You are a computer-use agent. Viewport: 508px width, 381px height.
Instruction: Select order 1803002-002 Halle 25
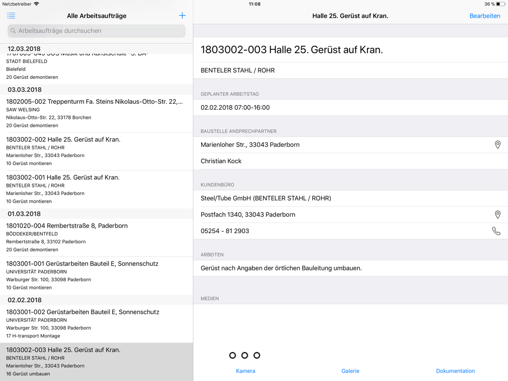[97, 151]
